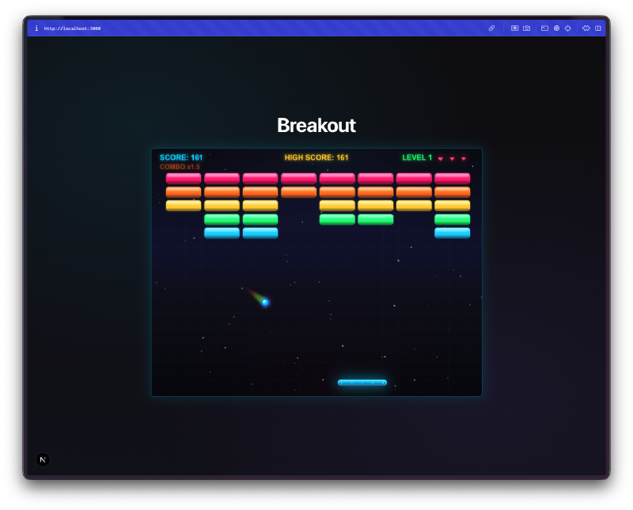Click the glowing paddle
Screen dimensions: 633x510
[362, 382]
